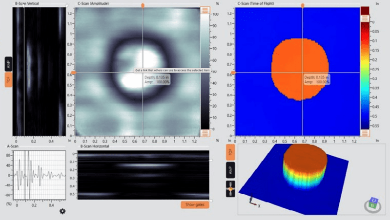Click the upper right handle of B-Scan Horizontal
Image resolution: width=390 pixels, height=220 pixels.
coord(211,161)
